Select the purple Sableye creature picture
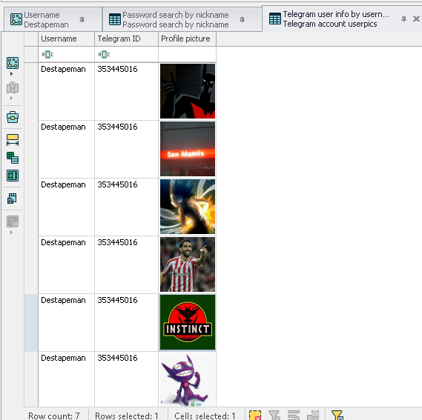Screen dimensions: 422x420 (188, 380)
